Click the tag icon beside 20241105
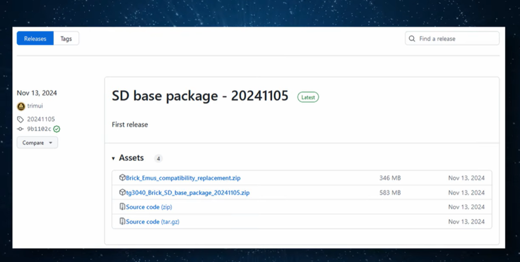 click(x=20, y=120)
